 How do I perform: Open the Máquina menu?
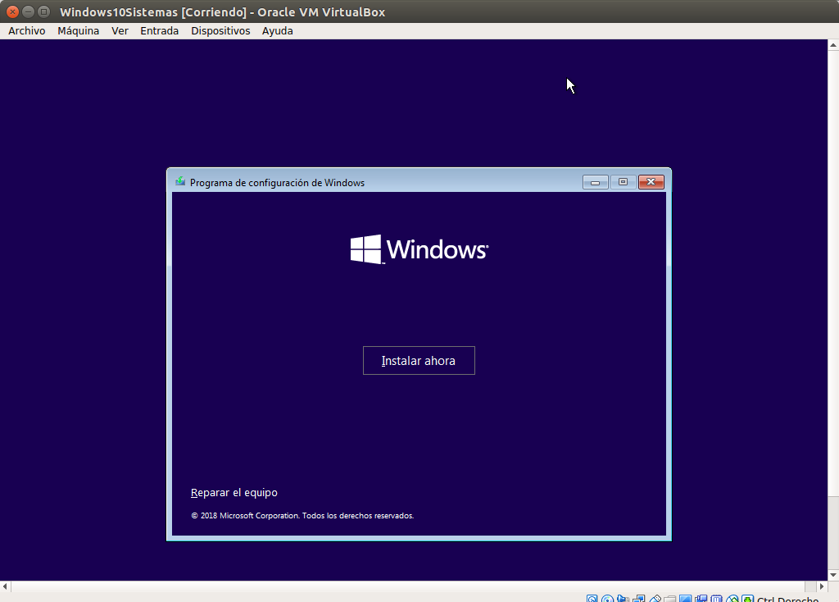(x=78, y=30)
